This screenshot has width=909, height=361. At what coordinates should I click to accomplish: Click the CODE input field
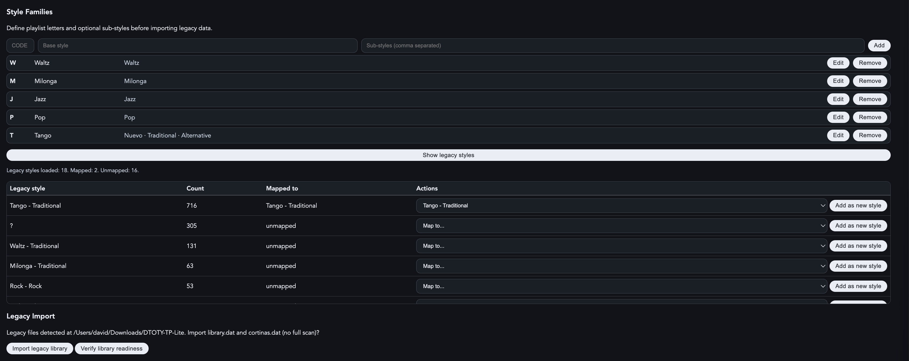click(20, 45)
